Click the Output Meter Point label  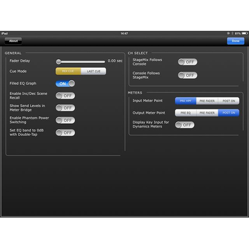(149, 113)
